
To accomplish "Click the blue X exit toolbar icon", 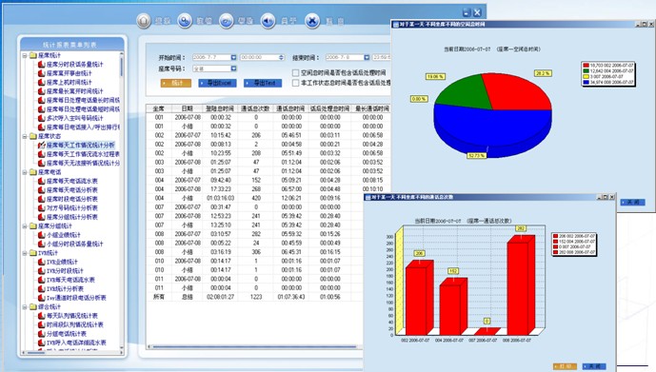I will (x=312, y=21).
